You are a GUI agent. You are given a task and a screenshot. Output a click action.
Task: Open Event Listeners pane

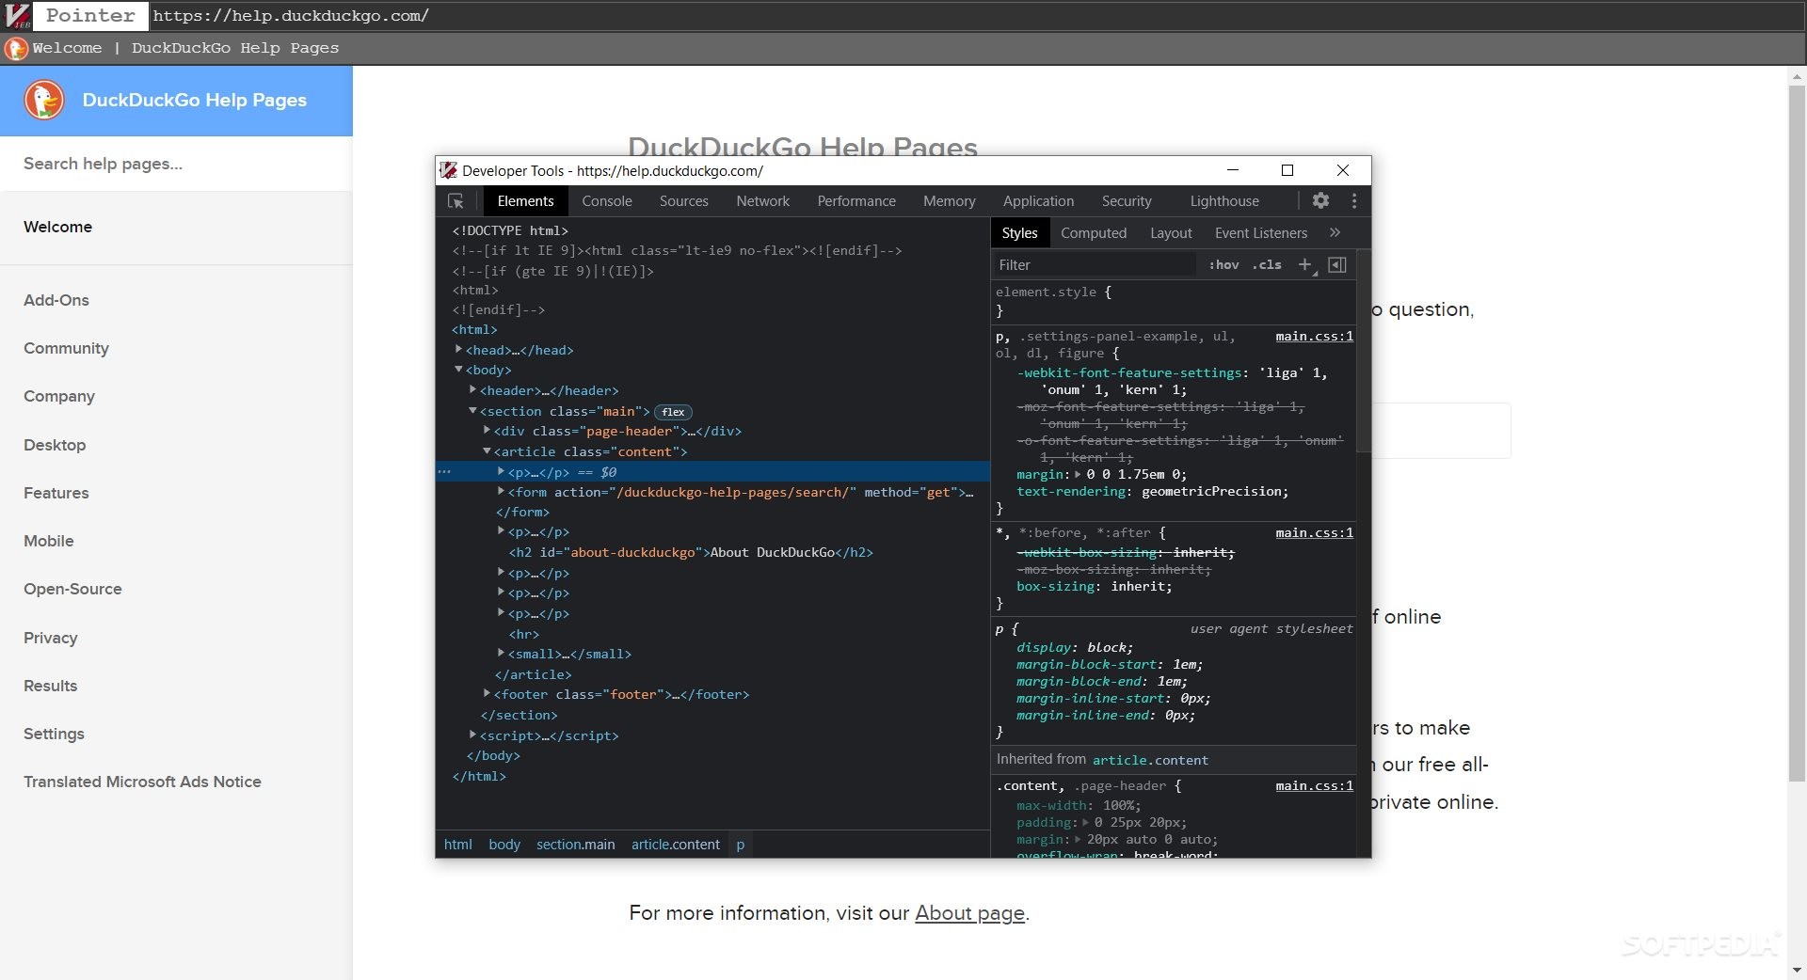1261,233
